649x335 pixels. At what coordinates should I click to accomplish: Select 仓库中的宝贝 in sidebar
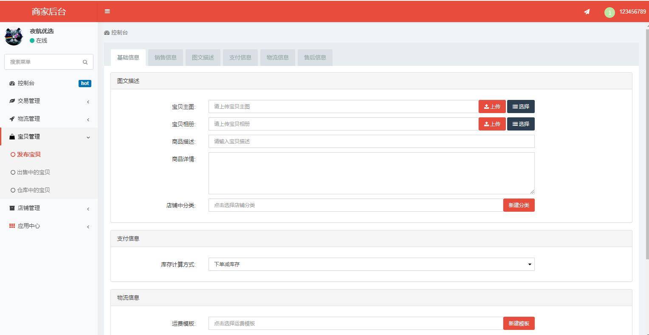pos(33,190)
